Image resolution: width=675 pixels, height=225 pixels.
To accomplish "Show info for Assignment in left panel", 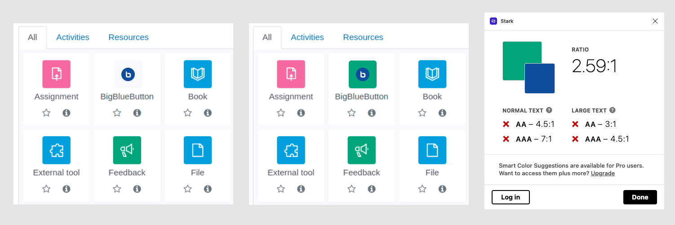I will coord(67,113).
